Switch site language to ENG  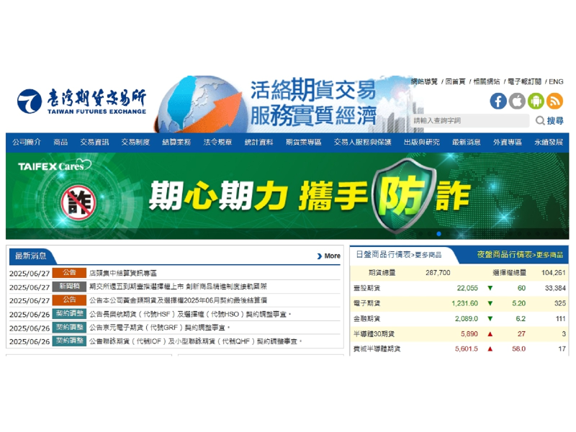tap(556, 82)
